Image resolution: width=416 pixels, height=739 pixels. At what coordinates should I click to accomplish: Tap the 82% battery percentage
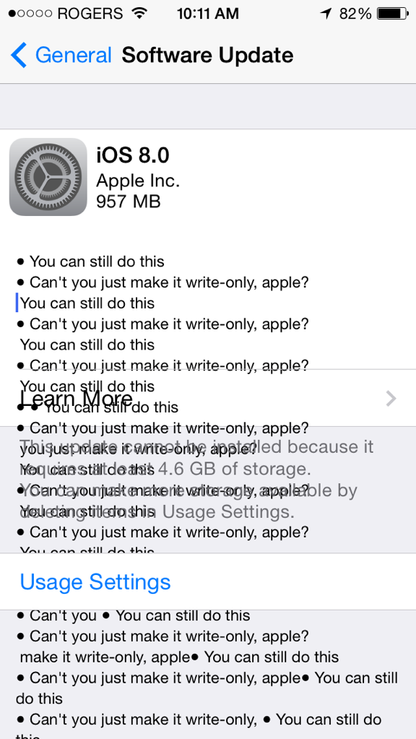click(x=355, y=14)
